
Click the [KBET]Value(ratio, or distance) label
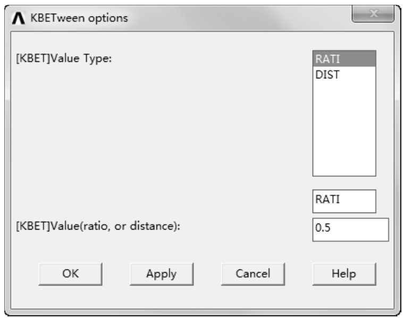98,226
